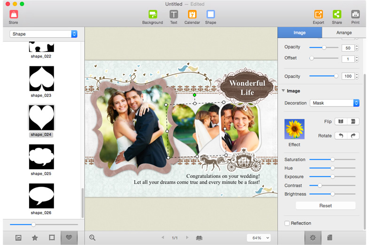Select the Wonderful Life title badge

(247, 88)
